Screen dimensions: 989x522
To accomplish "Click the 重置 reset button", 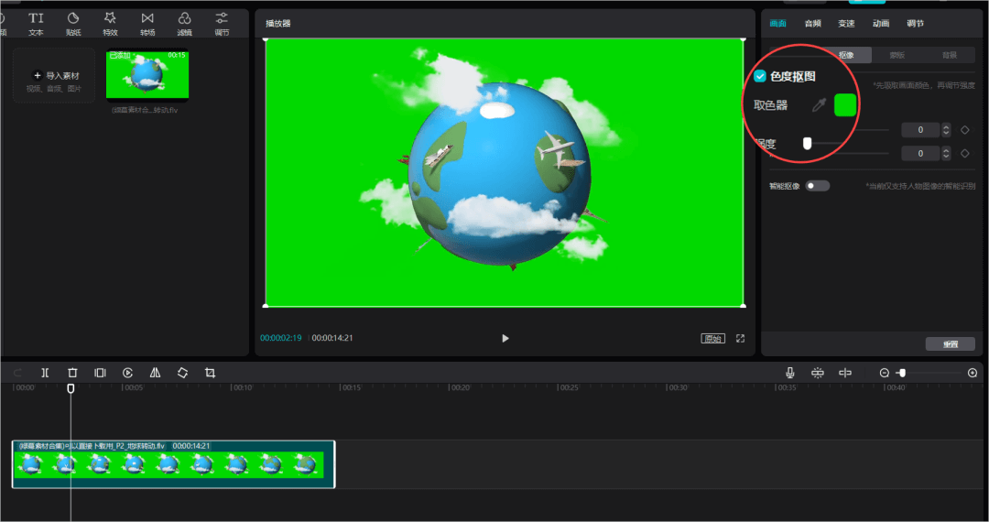I will [x=951, y=344].
